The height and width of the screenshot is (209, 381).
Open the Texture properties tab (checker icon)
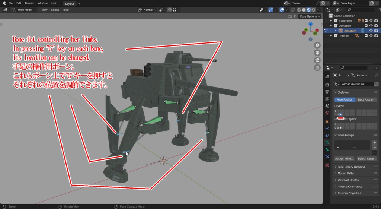pos(327,165)
